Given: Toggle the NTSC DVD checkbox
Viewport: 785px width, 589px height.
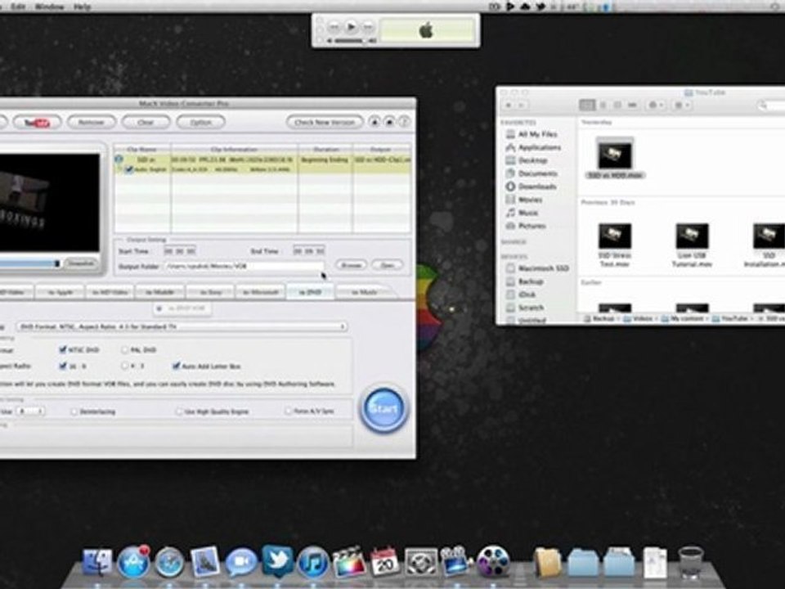Looking at the screenshot, I should pyautogui.click(x=63, y=349).
